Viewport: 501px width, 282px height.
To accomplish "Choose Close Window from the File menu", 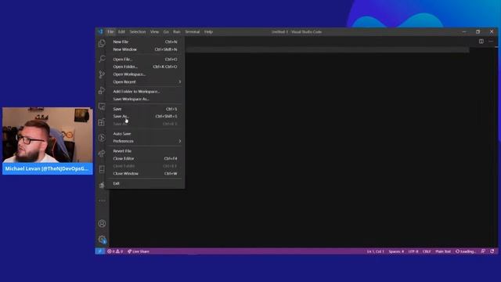I will pyautogui.click(x=145, y=174).
